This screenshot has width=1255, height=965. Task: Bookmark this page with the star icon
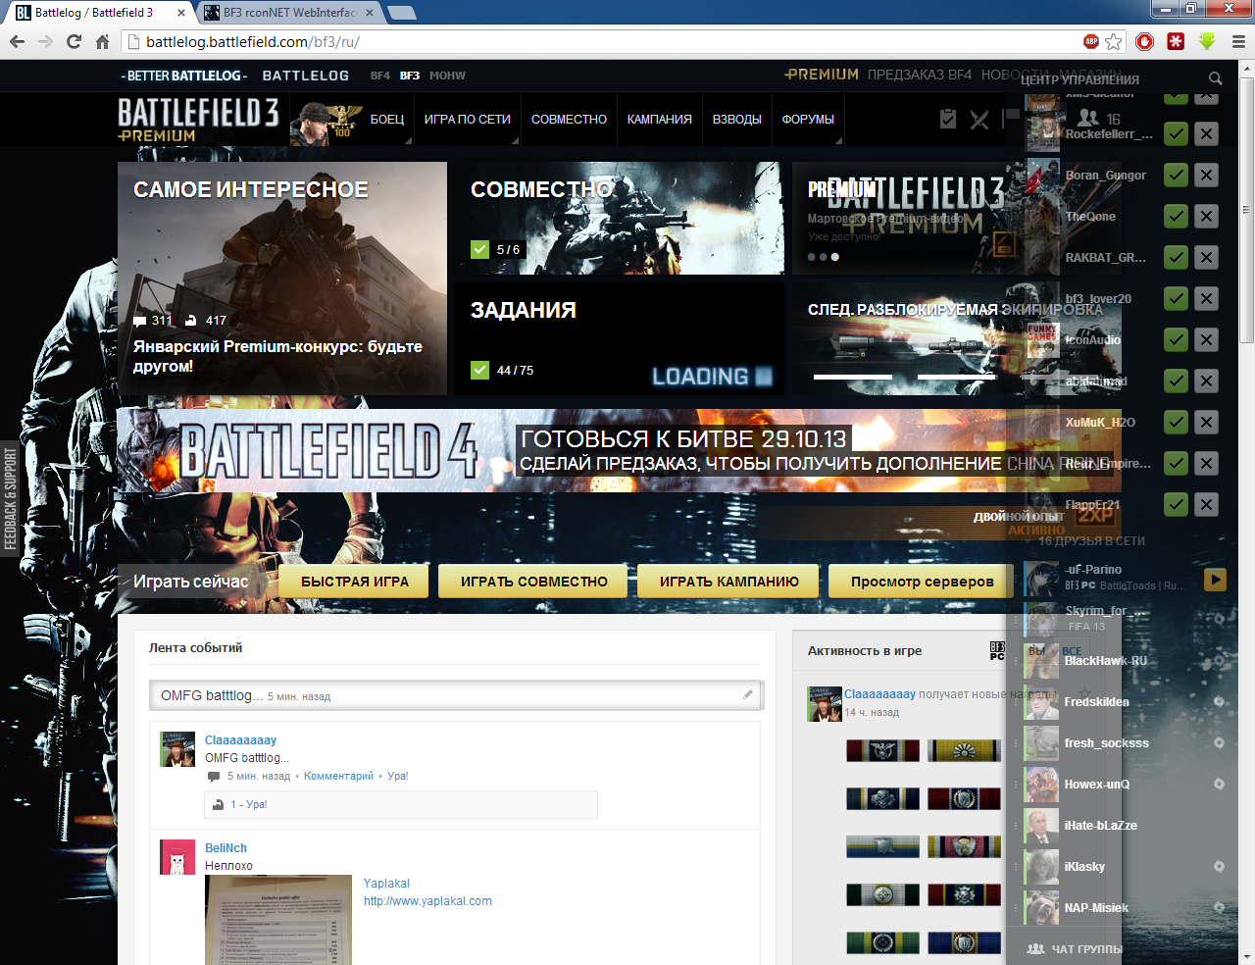click(1114, 41)
